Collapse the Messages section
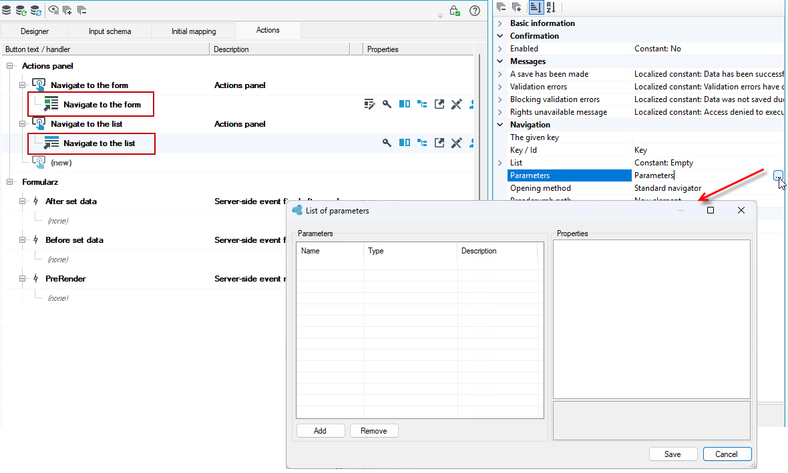 click(500, 61)
